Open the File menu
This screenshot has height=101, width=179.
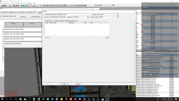point(1,3)
